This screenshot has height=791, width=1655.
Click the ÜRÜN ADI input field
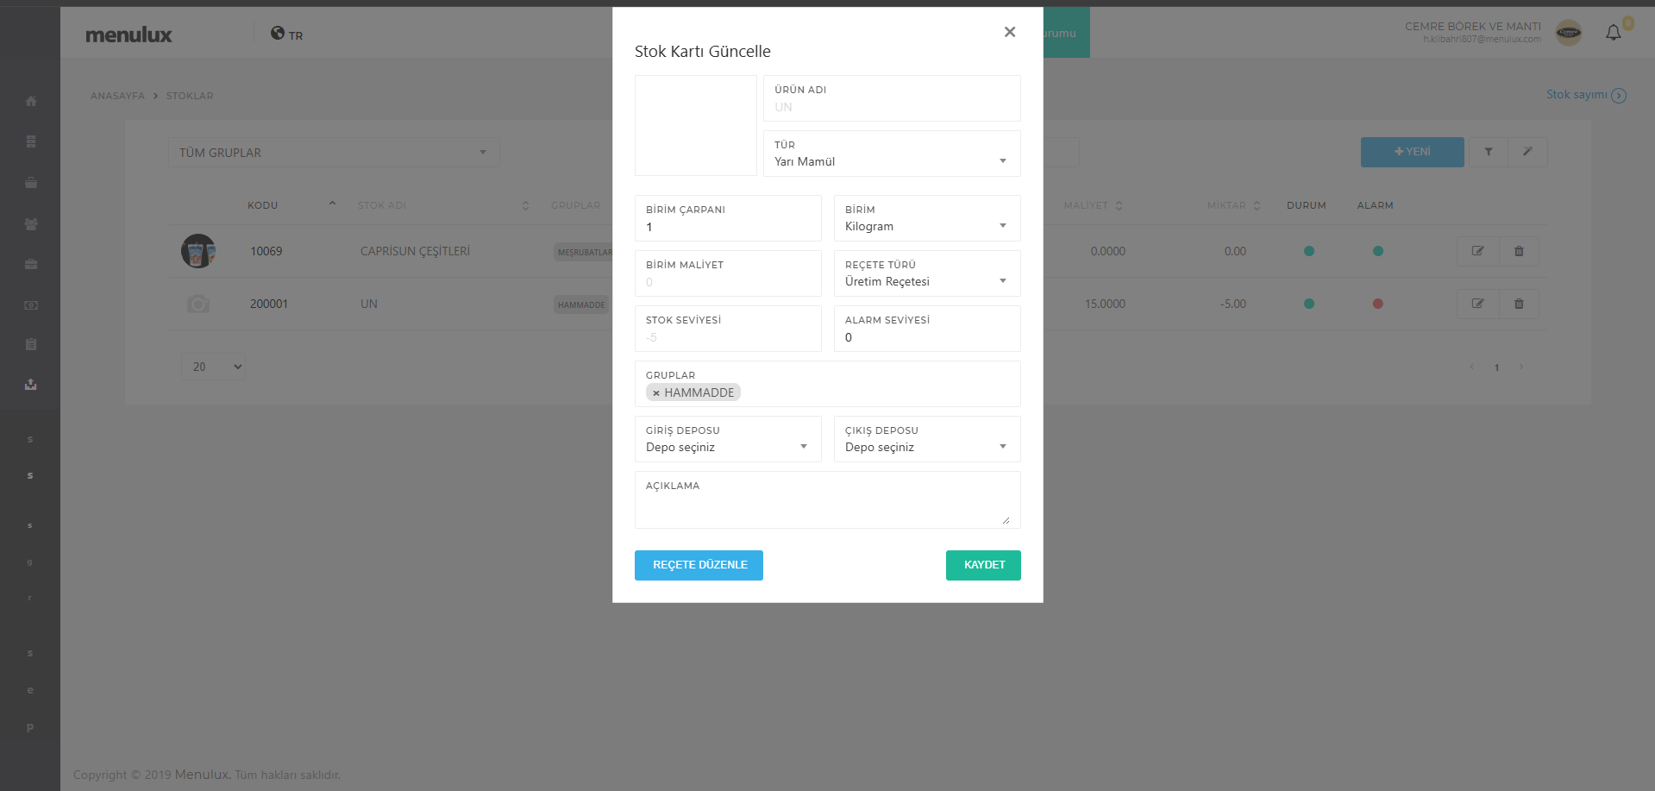(x=892, y=98)
